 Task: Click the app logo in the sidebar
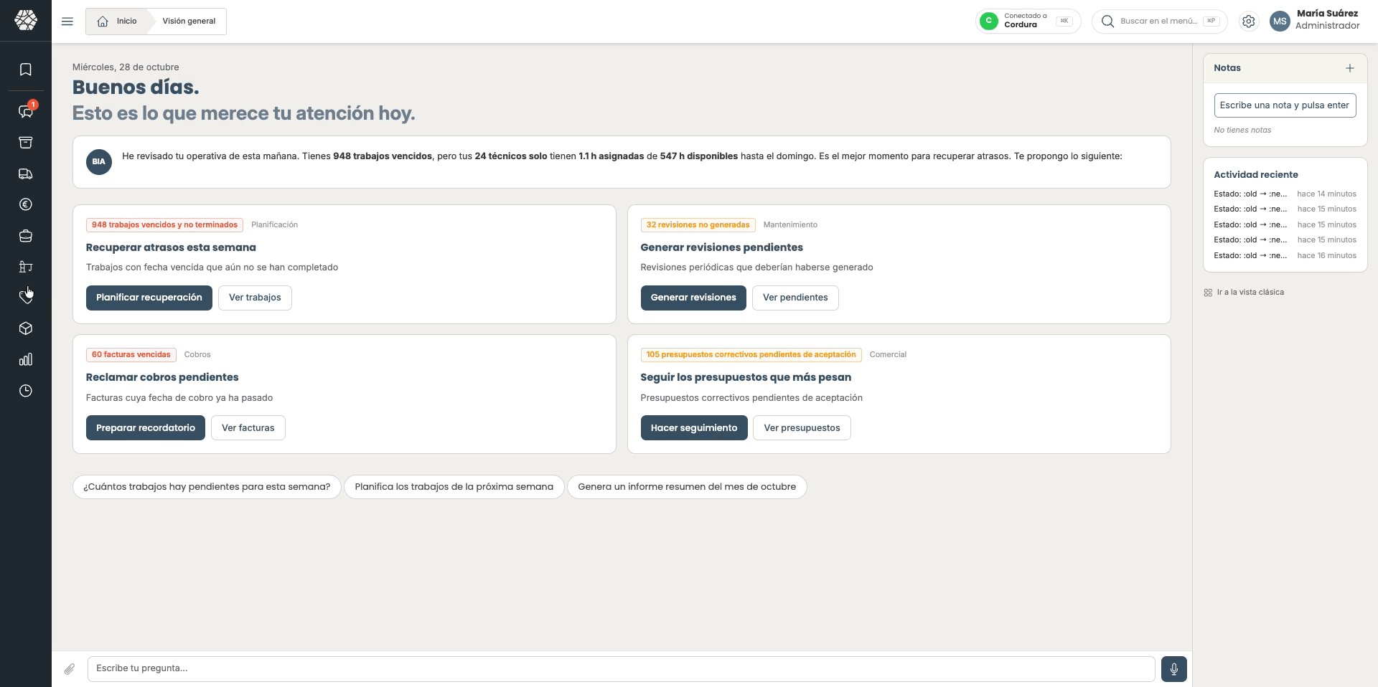[x=26, y=20]
